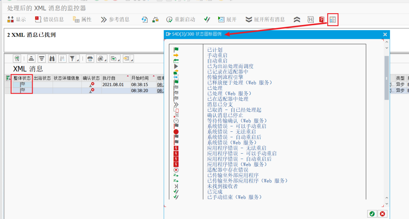
Task: Click the dialog title bar menu icon
Action: pyautogui.click(x=168, y=34)
